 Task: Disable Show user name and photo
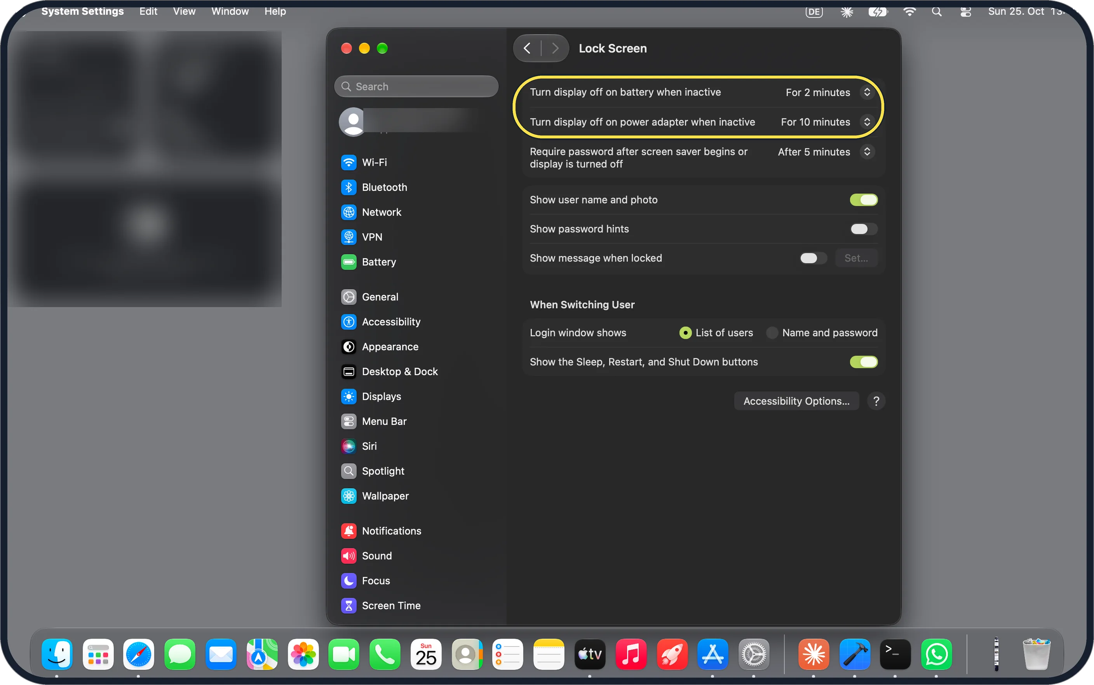click(863, 200)
